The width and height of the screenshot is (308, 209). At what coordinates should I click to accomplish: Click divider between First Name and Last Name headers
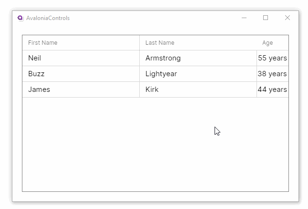pos(139,43)
